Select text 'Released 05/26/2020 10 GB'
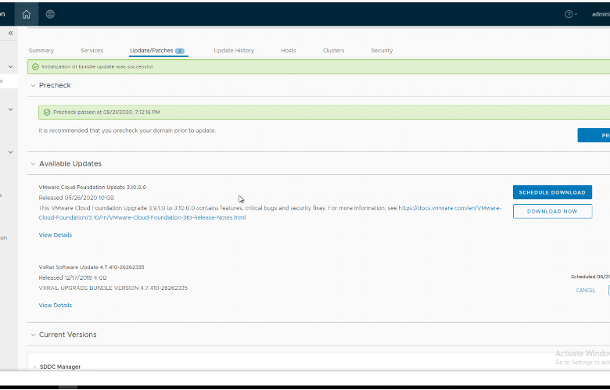 tap(77, 198)
